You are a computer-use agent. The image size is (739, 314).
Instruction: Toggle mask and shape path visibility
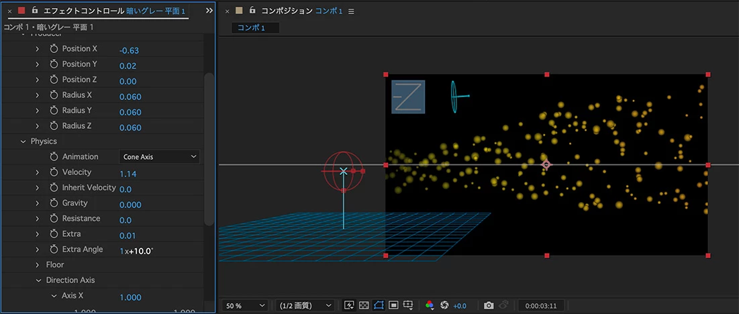tap(379, 305)
